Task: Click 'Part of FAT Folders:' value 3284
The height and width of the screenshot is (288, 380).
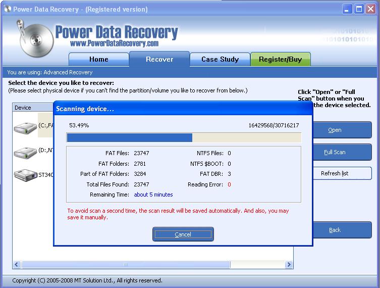Action: (140, 174)
